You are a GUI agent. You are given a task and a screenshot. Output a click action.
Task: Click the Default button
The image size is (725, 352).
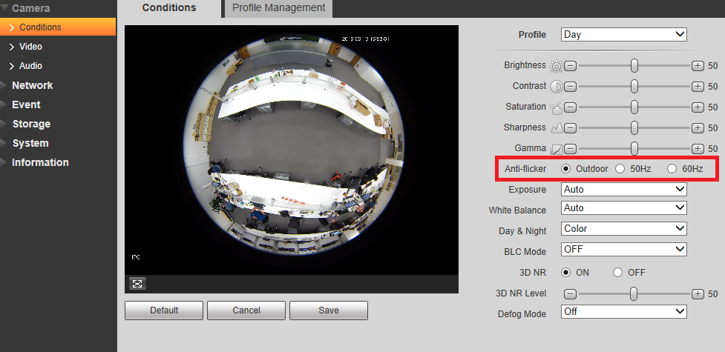pos(164,311)
